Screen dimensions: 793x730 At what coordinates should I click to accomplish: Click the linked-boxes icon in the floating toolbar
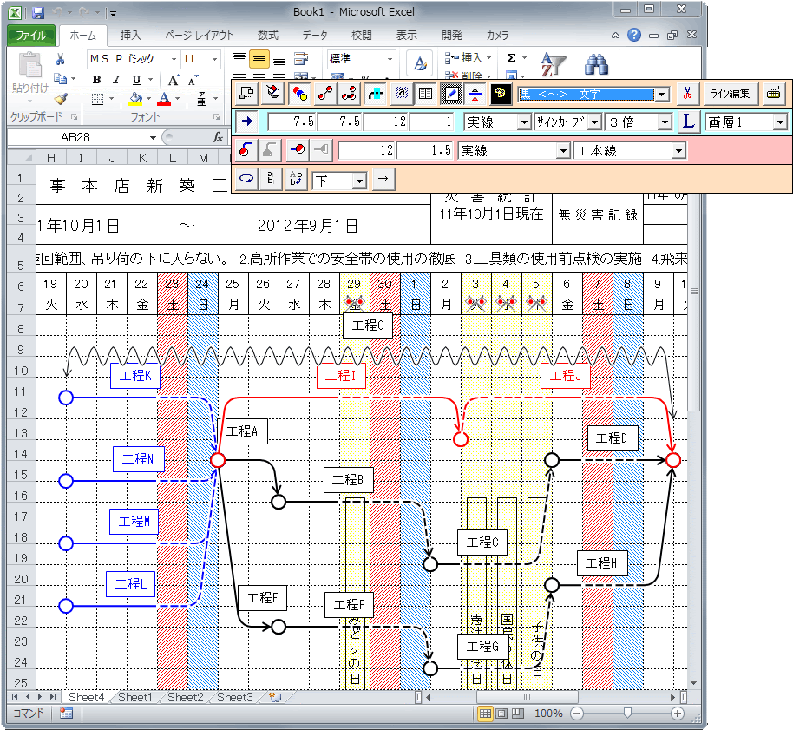click(x=246, y=93)
